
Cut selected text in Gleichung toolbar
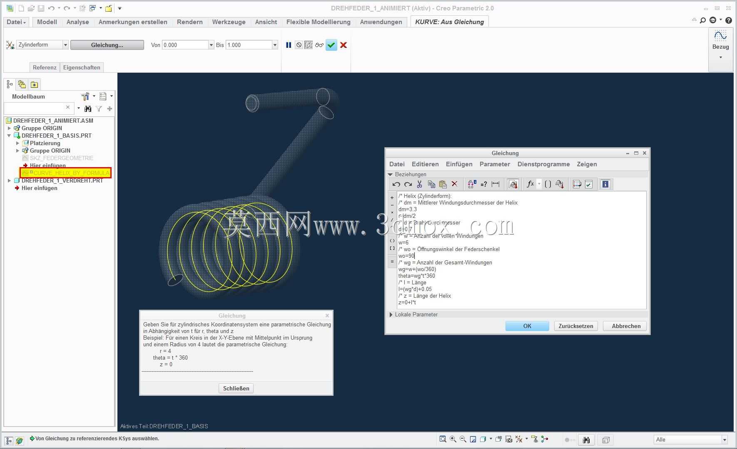[x=419, y=184]
